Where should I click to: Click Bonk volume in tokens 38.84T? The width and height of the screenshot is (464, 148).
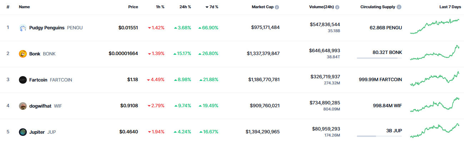point(334,57)
